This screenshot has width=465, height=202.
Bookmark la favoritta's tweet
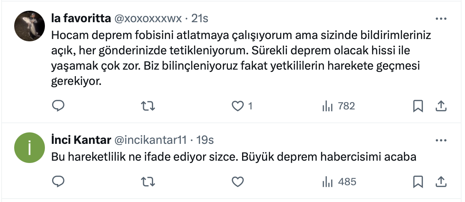[418, 106]
